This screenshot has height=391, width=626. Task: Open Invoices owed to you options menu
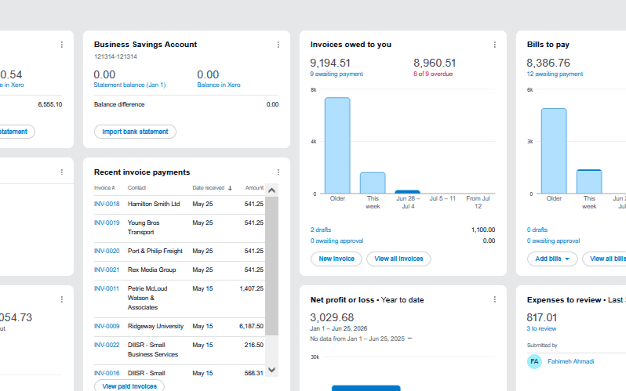pos(495,45)
